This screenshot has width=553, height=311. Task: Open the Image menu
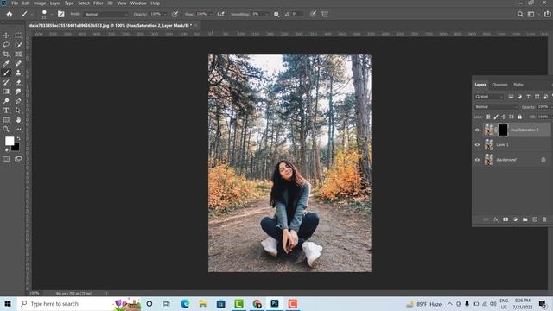40,3
